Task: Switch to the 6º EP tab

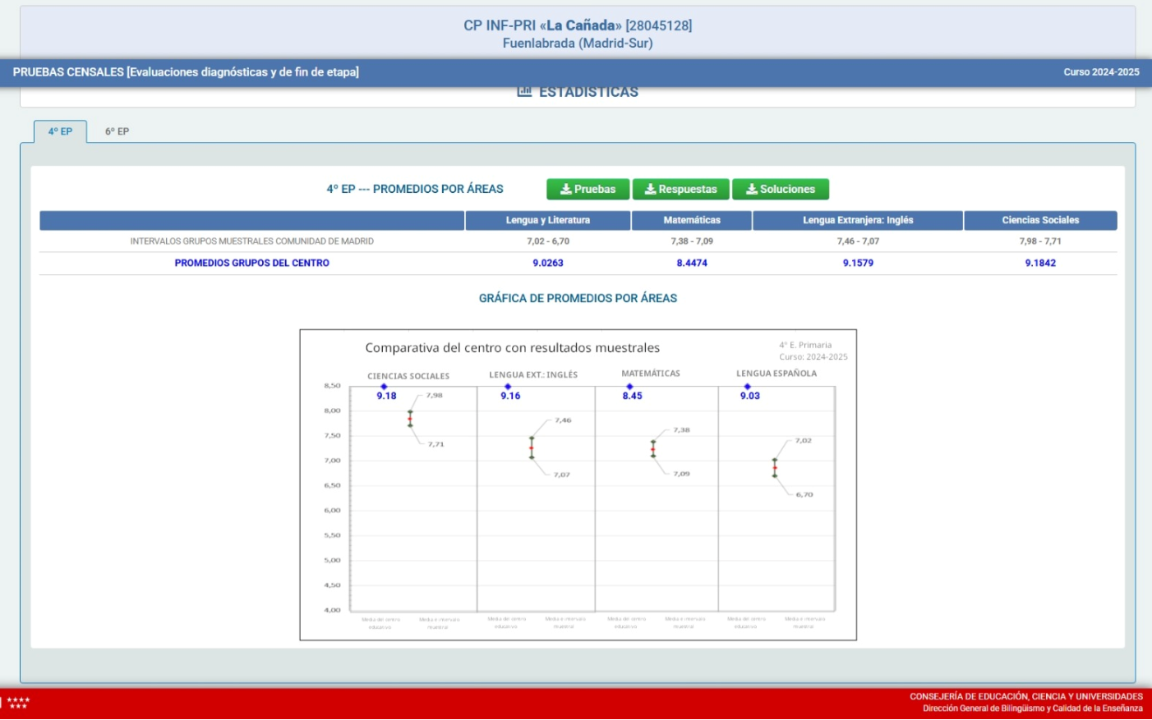Action: click(x=117, y=131)
